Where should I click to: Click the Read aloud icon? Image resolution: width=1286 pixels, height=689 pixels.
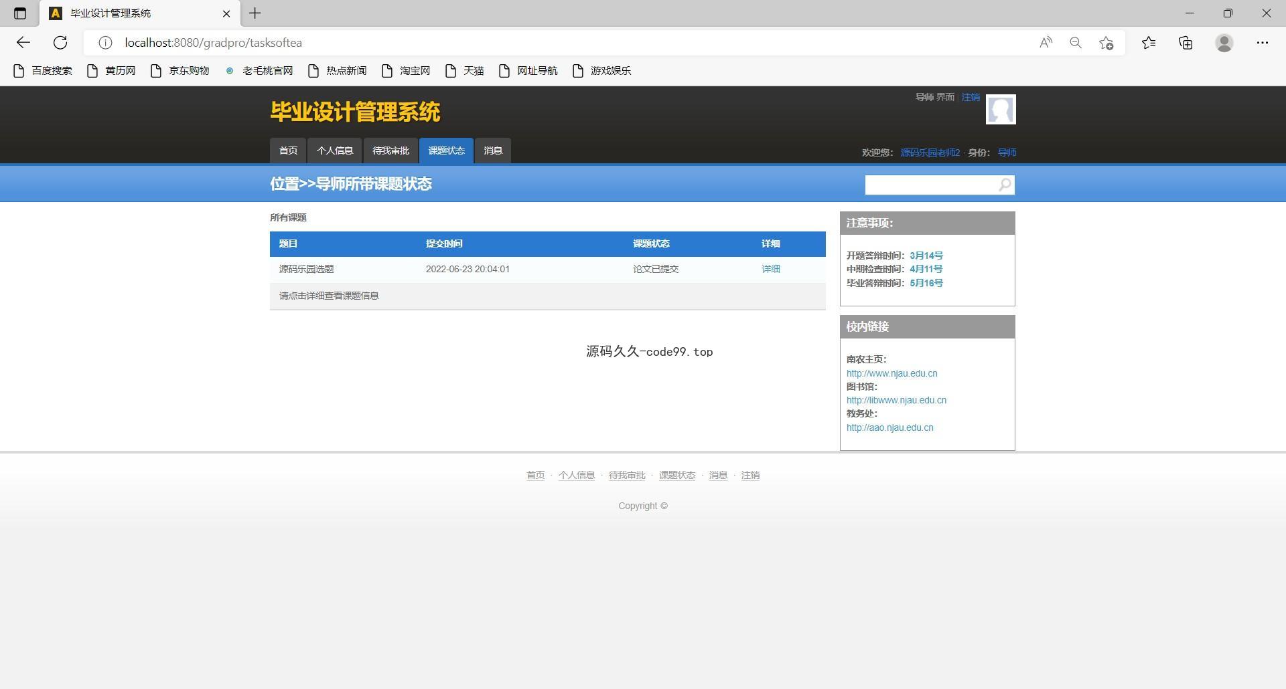pos(1046,43)
